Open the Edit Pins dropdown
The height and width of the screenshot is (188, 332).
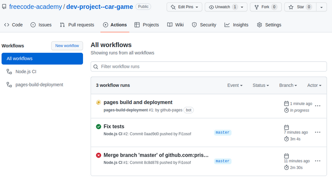tap(184, 7)
